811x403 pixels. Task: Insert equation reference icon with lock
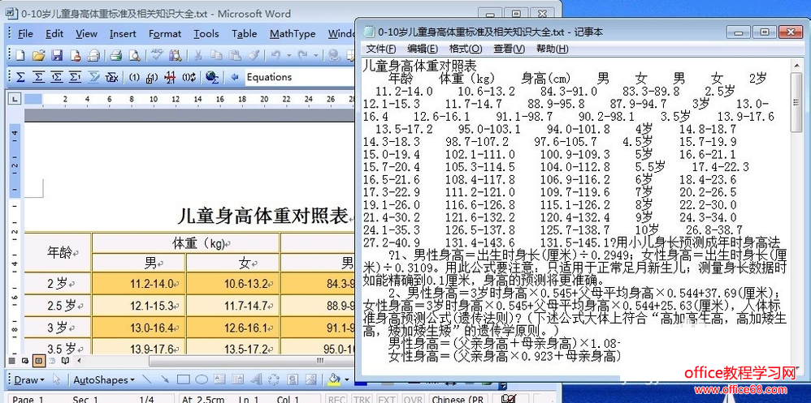click(152, 78)
